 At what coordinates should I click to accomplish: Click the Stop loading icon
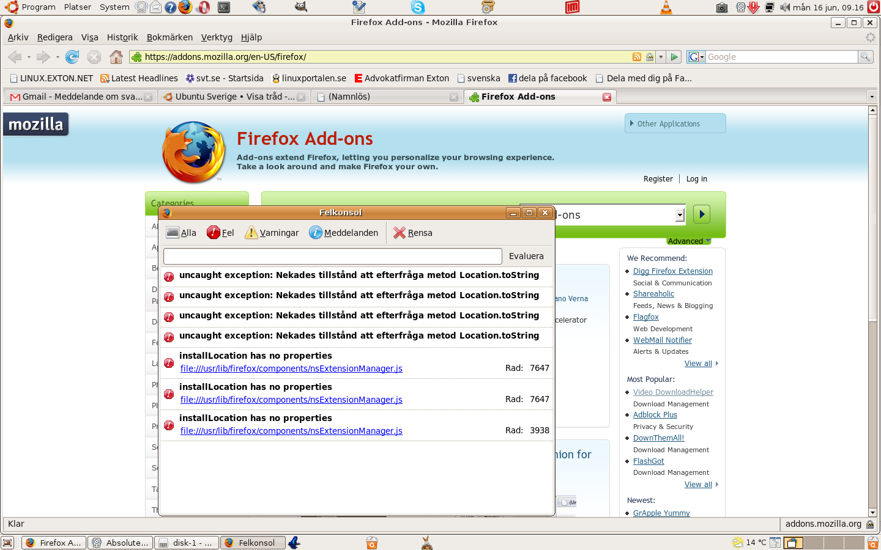coord(94,57)
